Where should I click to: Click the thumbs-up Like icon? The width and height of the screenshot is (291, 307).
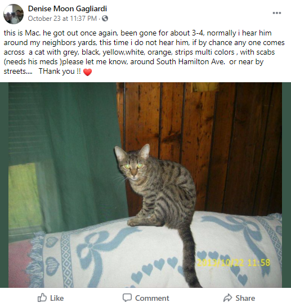42,298
